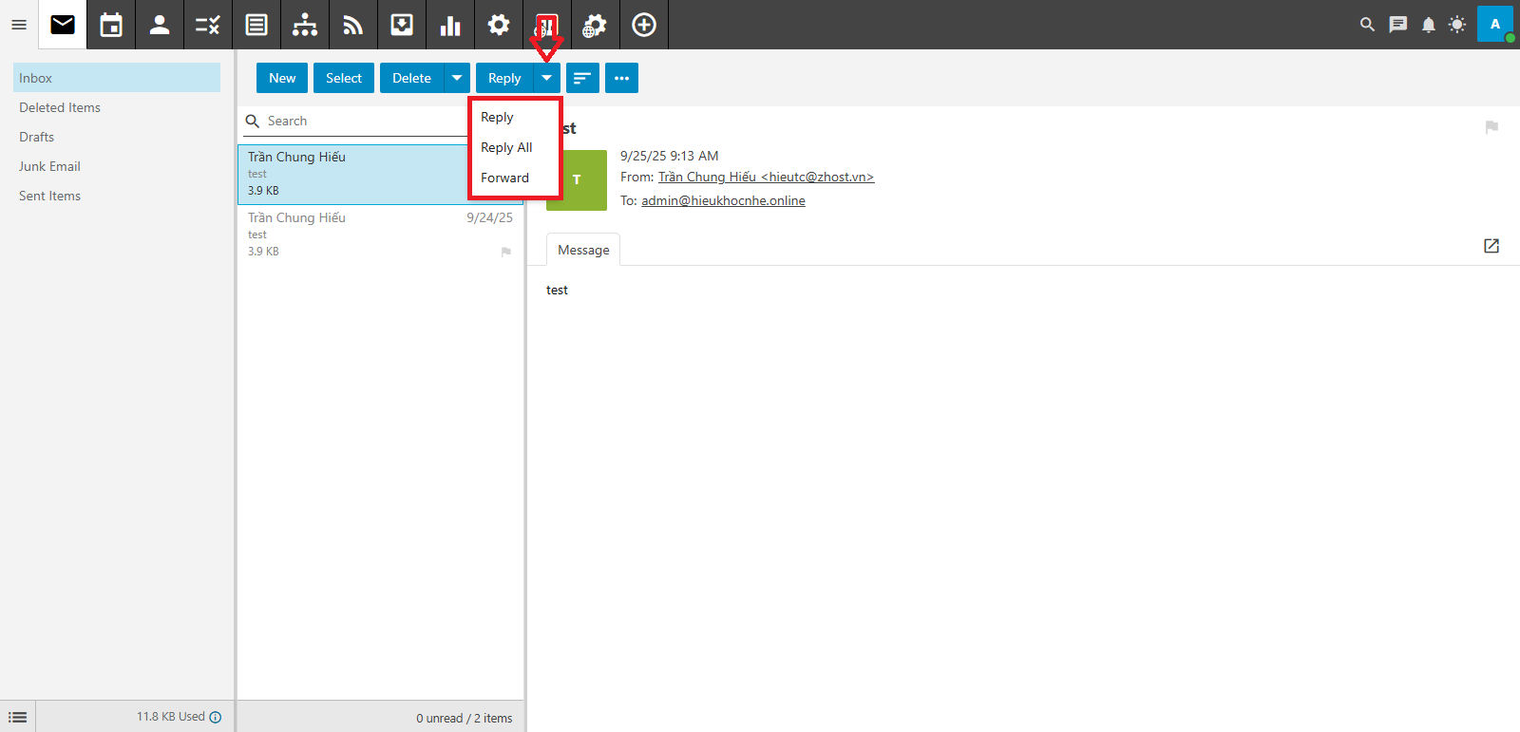Open the user avatar A menu
1520x732 pixels.
[1495, 25]
